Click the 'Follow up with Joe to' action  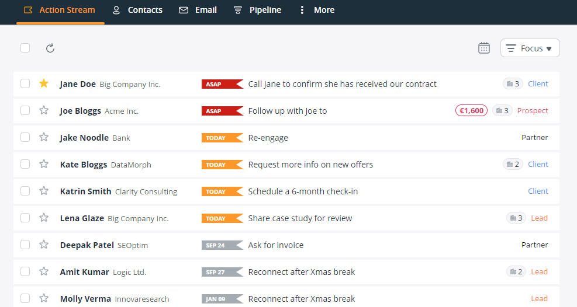click(x=288, y=111)
